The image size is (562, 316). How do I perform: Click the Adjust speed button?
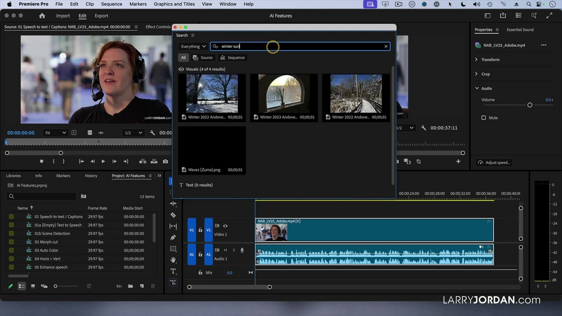pos(494,163)
